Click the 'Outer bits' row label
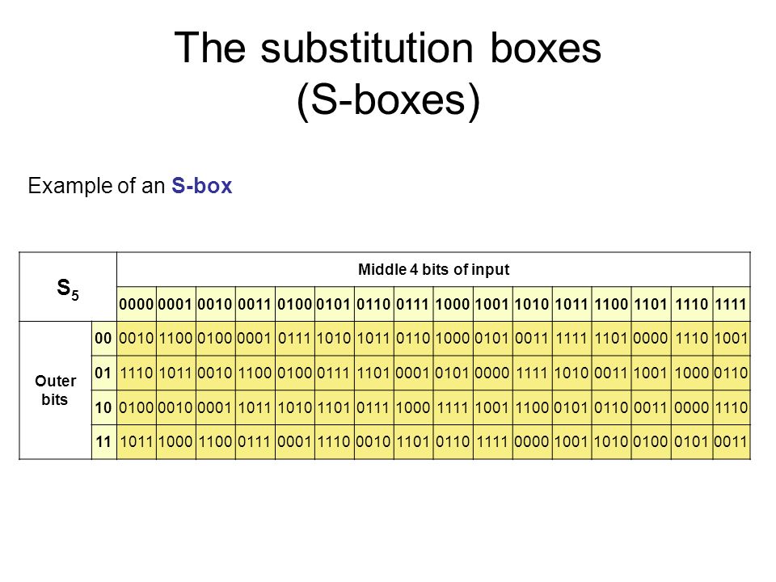 pos(55,390)
